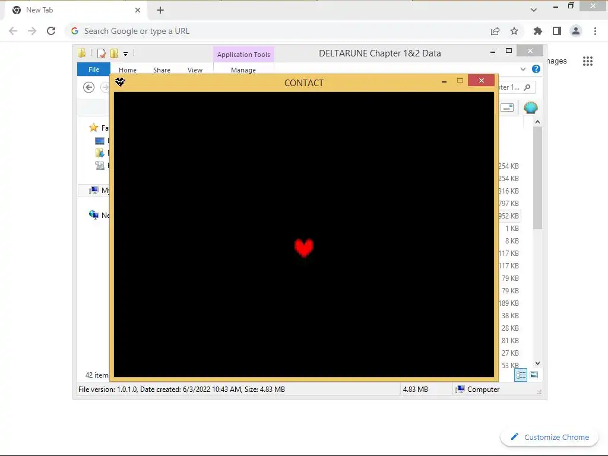This screenshot has height=456, width=608.
Task: Click the 189 KB file size cell
Action: pyautogui.click(x=509, y=303)
